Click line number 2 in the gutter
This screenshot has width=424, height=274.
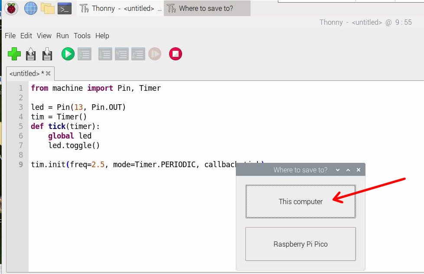(21, 97)
